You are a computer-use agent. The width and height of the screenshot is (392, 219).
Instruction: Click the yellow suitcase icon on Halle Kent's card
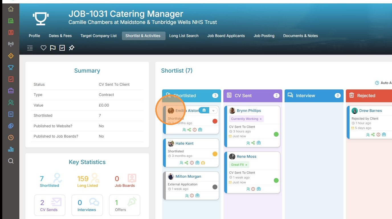click(x=203, y=163)
